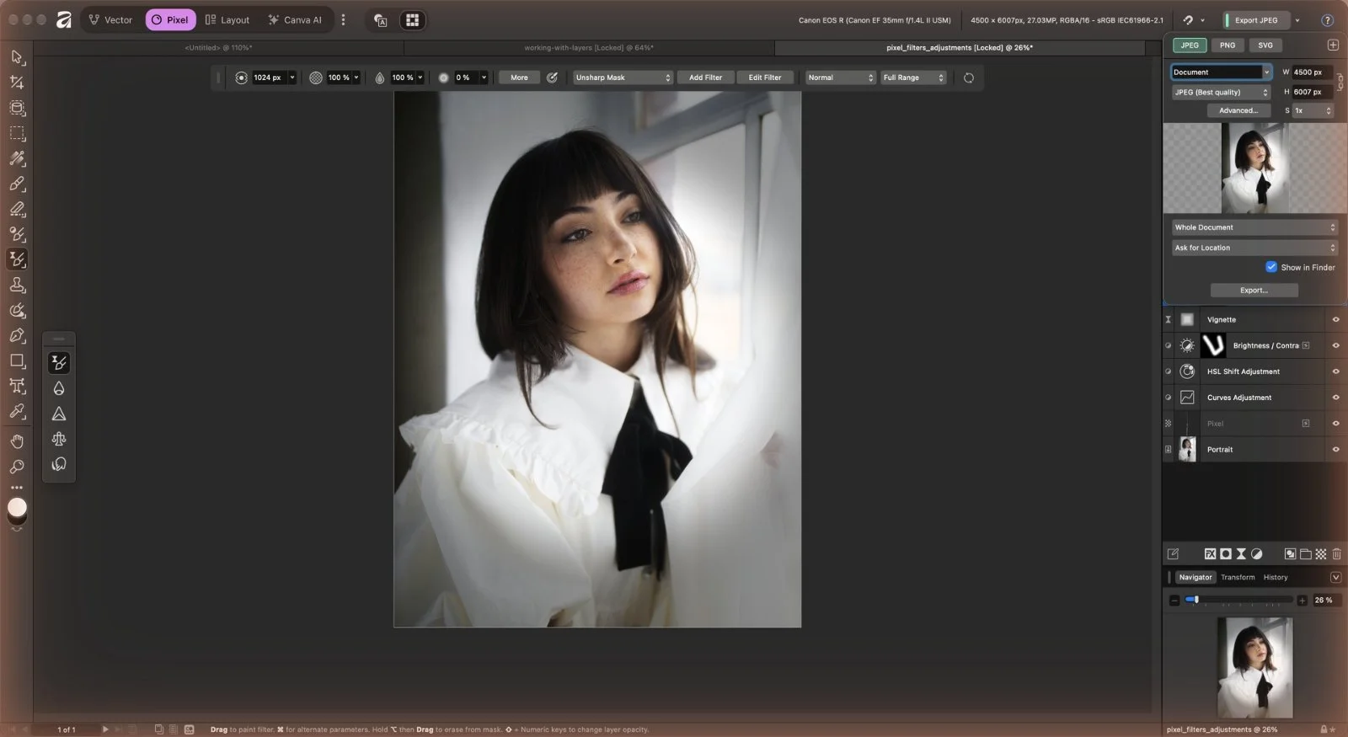This screenshot has width=1348, height=737.
Task: Click the Navigator zoom slider
Action: 1238,600
